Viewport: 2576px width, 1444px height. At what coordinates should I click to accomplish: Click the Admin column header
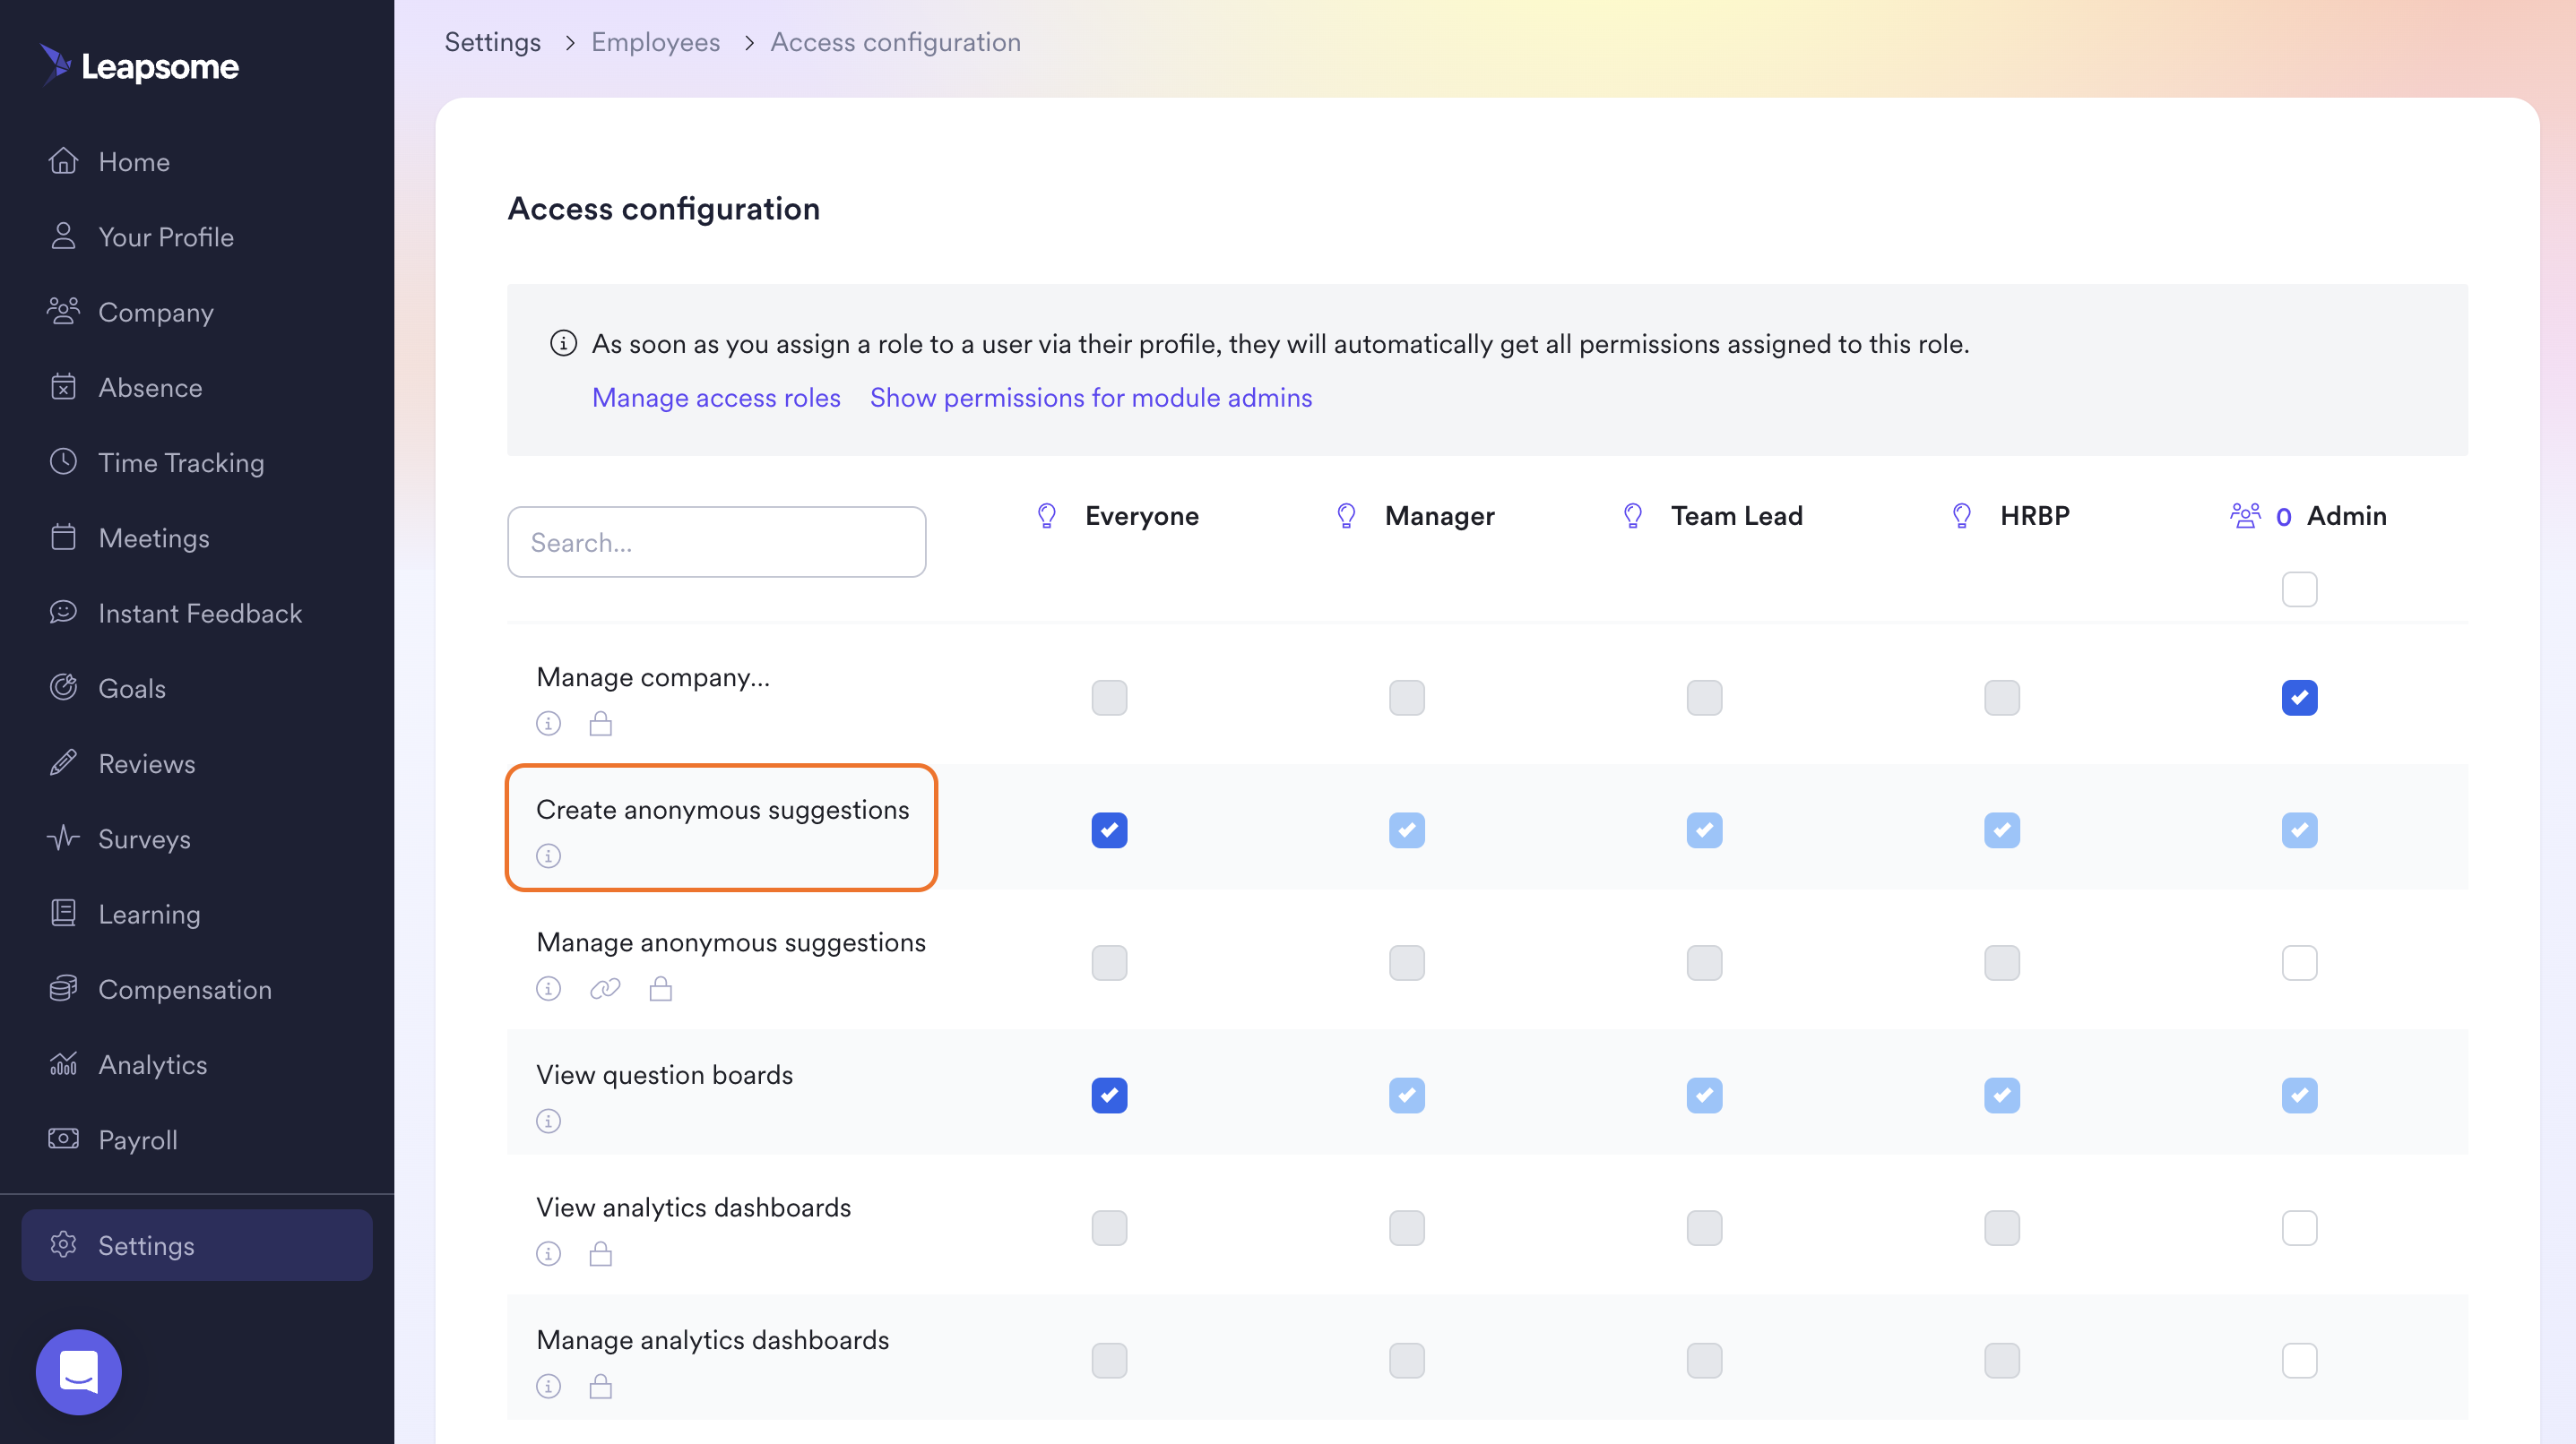click(2346, 516)
